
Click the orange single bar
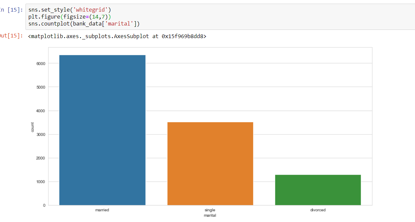[210, 162]
